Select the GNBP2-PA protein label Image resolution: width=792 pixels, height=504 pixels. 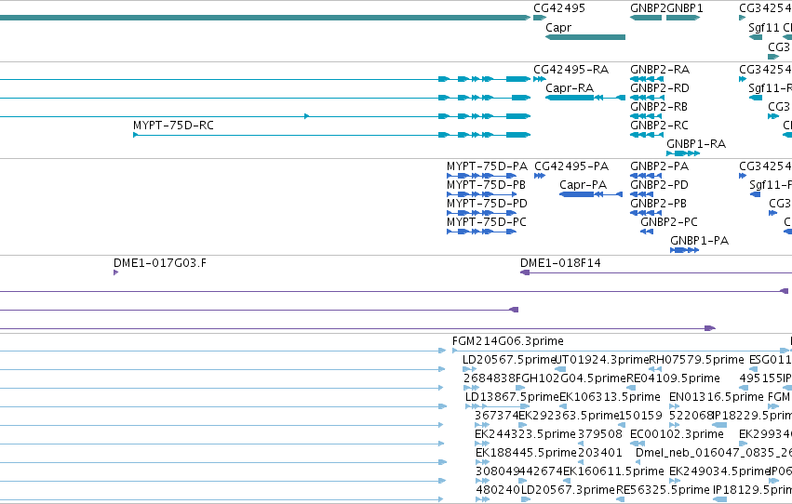pos(659,166)
